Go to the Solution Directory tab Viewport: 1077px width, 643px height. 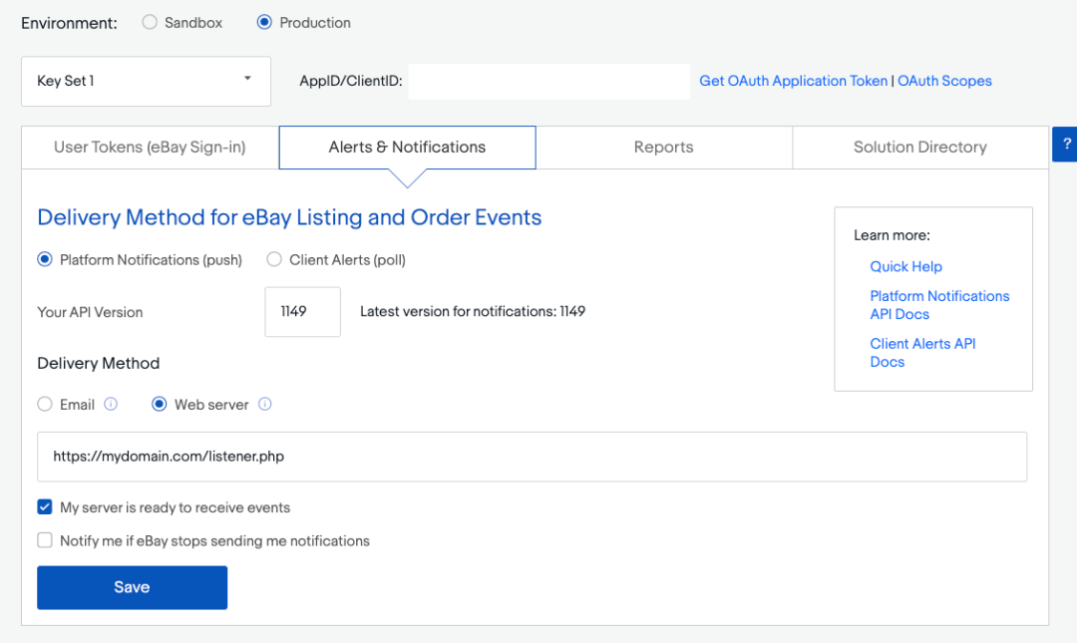[919, 148]
